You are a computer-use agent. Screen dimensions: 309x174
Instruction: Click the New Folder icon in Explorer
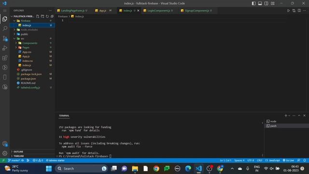(x=42, y=16)
